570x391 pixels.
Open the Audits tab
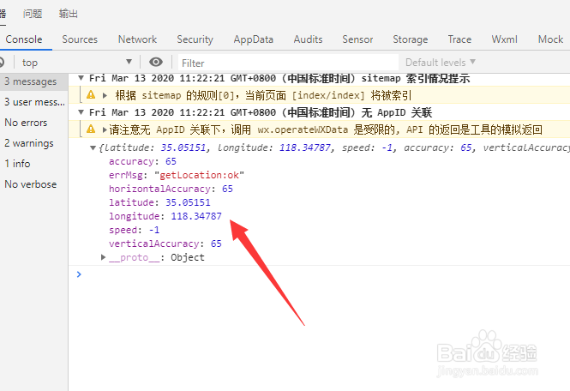coord(308,39)
